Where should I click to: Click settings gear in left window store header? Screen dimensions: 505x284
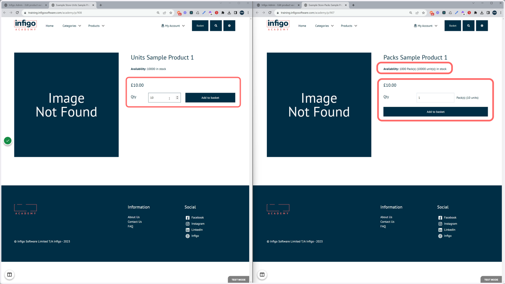229,26
